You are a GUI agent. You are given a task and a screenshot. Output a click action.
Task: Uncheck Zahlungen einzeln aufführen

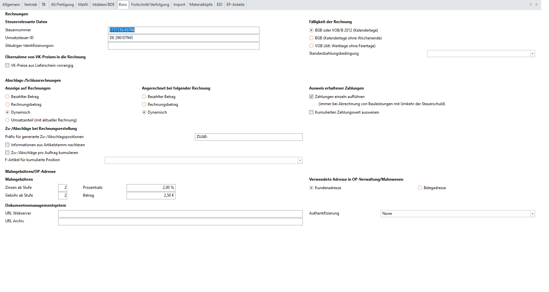(311, 97)
